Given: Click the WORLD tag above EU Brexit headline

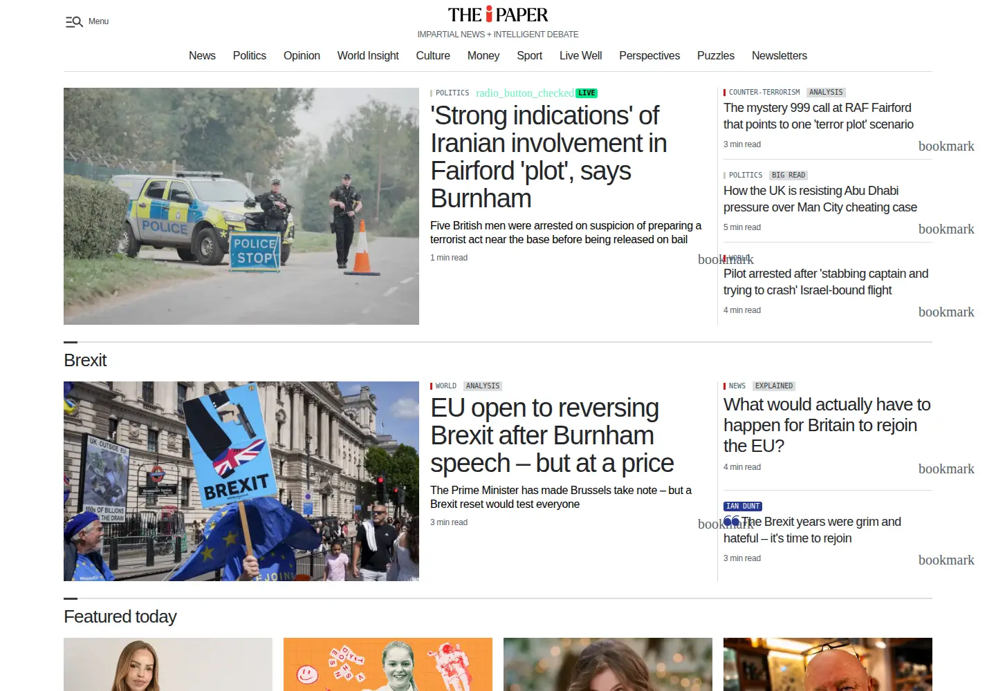Looking at the screenshot, I should click(x=446, y=386).
